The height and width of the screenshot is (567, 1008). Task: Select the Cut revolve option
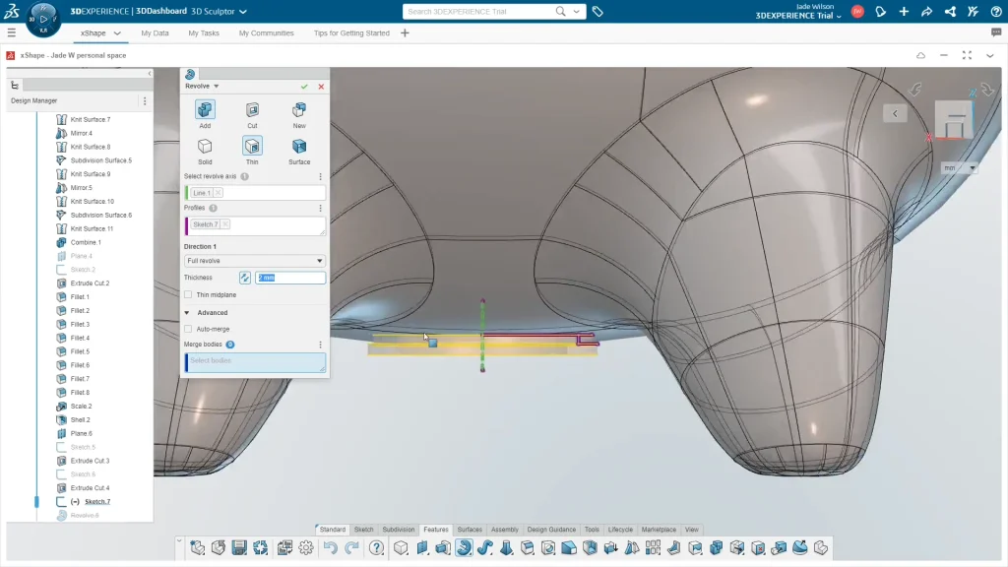(x=252, y=110)
